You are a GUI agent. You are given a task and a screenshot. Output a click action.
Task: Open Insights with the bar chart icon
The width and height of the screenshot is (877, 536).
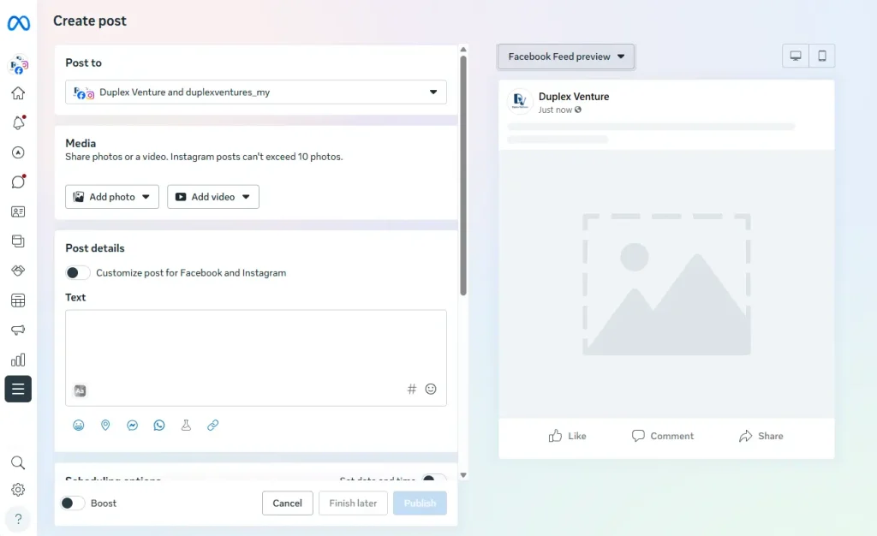[18, 360]
